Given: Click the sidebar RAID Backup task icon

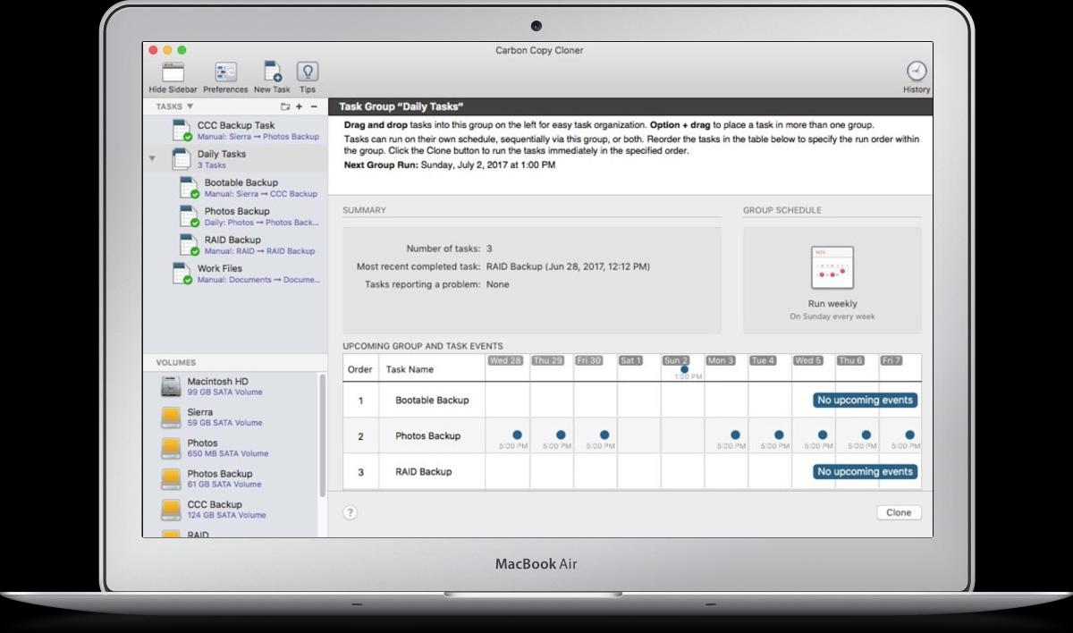Looking at the screenshot, I should [x=190, y=245].
